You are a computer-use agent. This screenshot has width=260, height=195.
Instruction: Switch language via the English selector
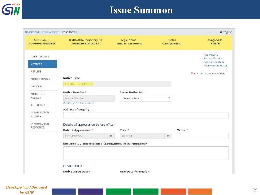point(226,32)
